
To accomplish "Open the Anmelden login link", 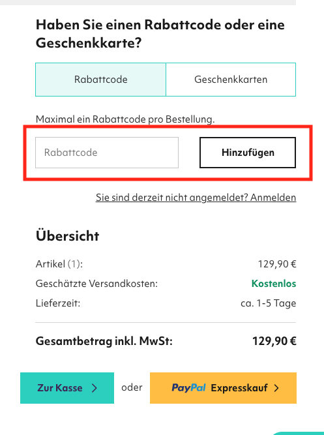I will click(x=273, y=198).
